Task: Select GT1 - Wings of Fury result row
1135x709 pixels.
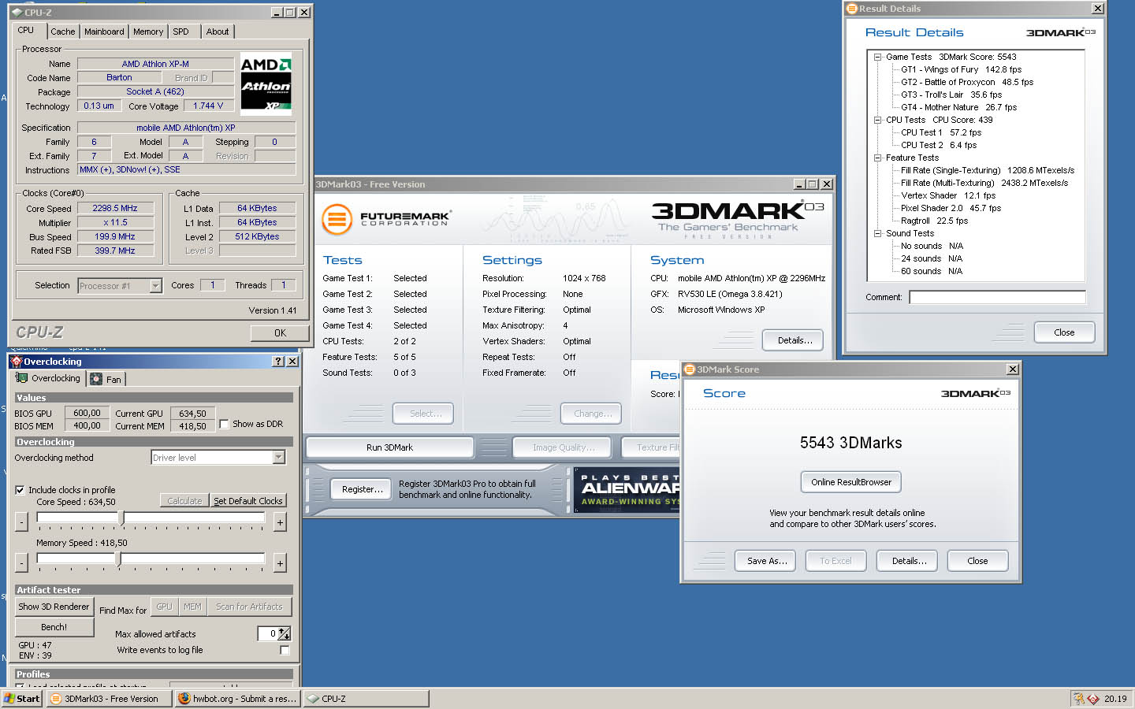Action: coord(961,69)
